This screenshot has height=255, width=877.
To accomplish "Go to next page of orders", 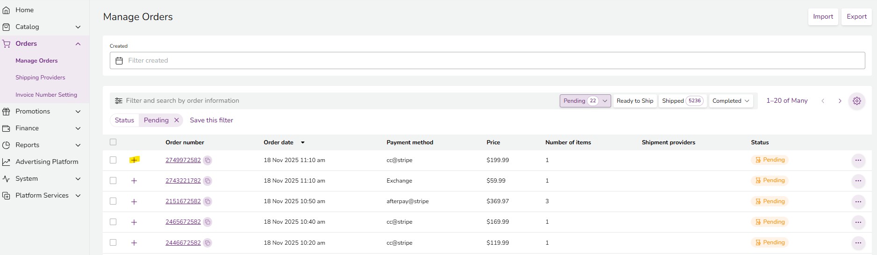I will coord(840,101).
